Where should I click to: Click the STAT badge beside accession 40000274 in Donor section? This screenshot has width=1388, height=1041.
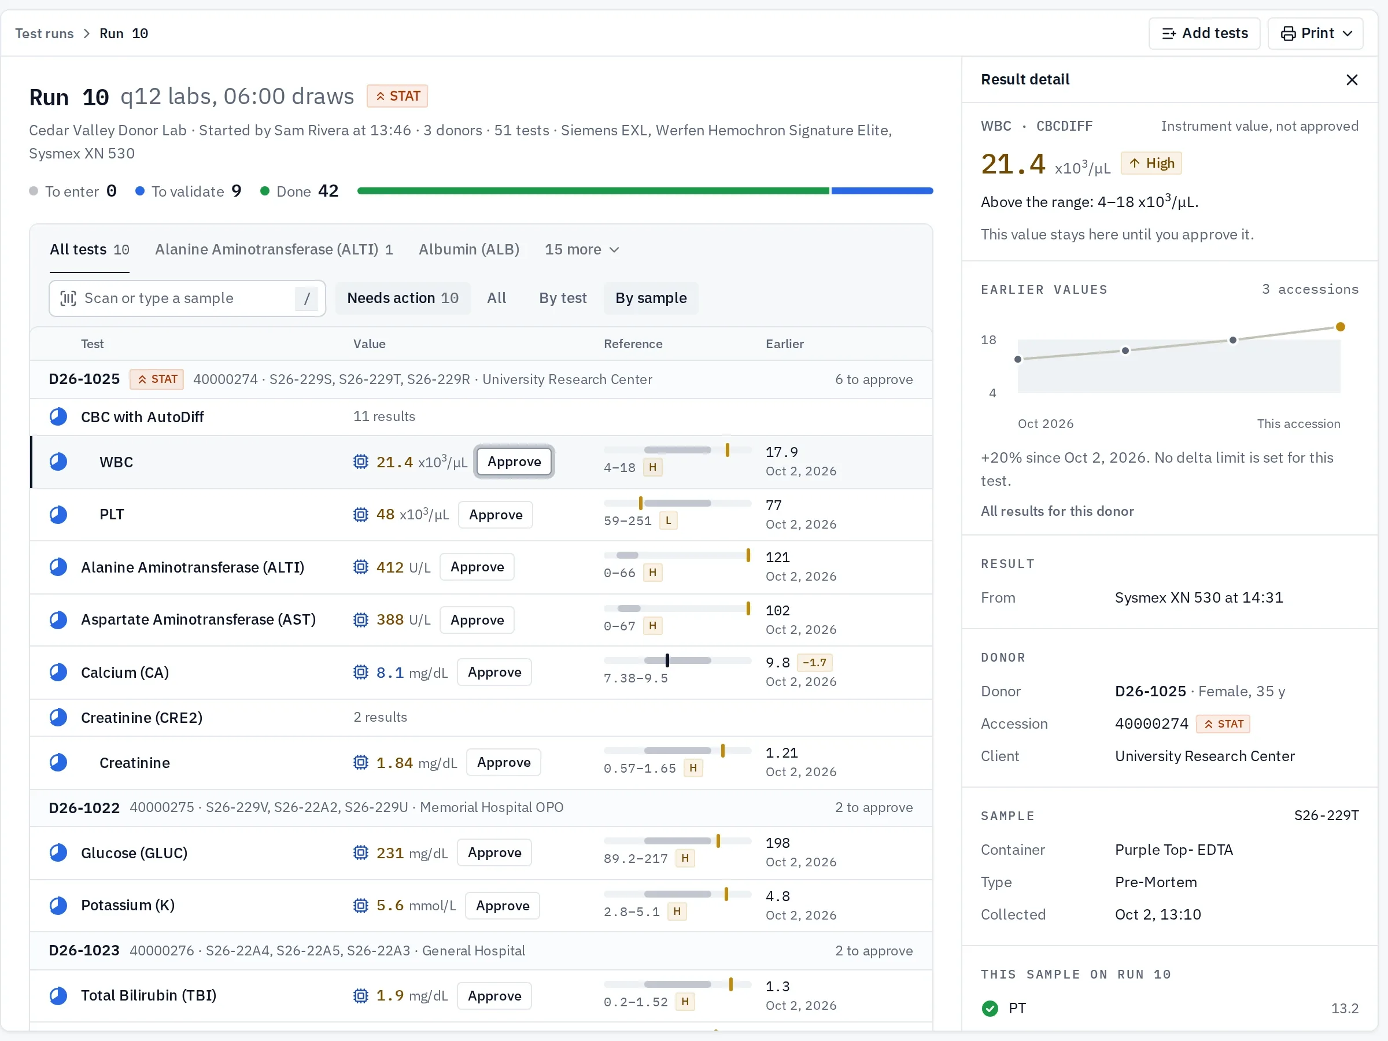click(x=1223, y=724)
